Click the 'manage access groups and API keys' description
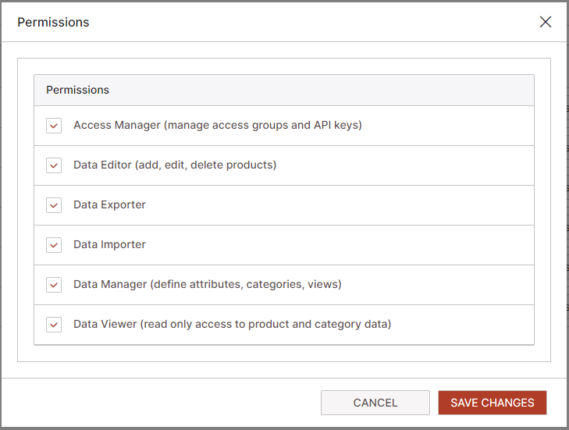 (x=263, y=125)
